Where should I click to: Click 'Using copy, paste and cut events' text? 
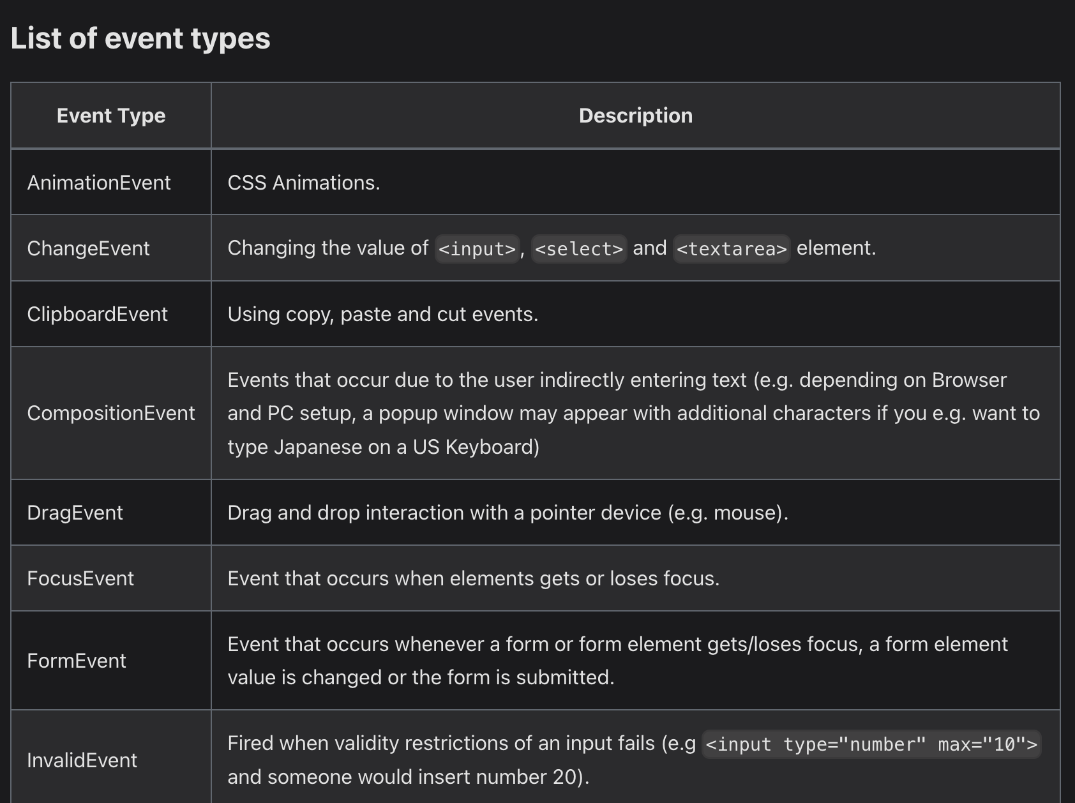point(383,314)
